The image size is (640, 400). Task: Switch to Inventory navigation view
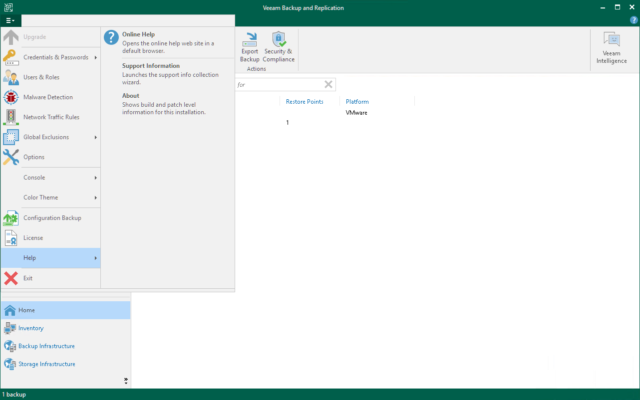coord(65,328)
